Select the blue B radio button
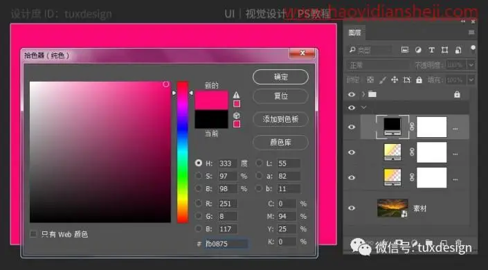 [x=198, y=228]
